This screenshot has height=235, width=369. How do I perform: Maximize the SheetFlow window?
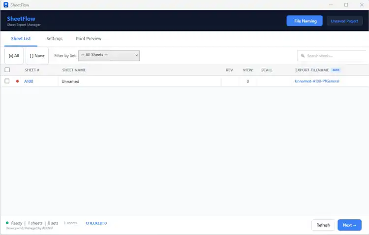point(346,5)
